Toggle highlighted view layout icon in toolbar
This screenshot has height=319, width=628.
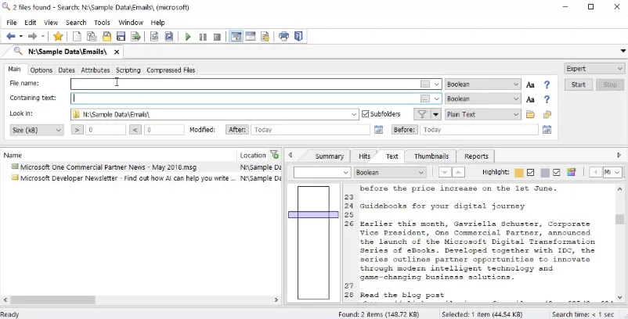pyautogui.click(x=236, y=37)
